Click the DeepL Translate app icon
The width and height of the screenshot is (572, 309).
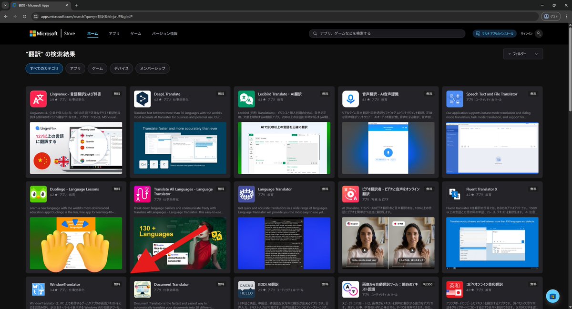click(x=142, y=99)
